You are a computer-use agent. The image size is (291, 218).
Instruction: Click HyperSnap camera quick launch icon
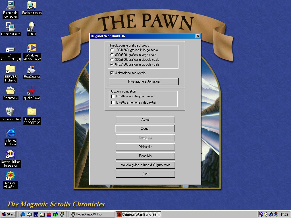pyautogui.click(x=62, y=215)
